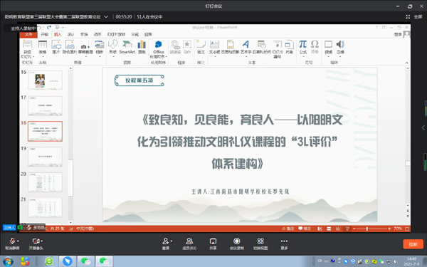
Task: Turn on camera with 开摄像头
Action: click(36, 244)
